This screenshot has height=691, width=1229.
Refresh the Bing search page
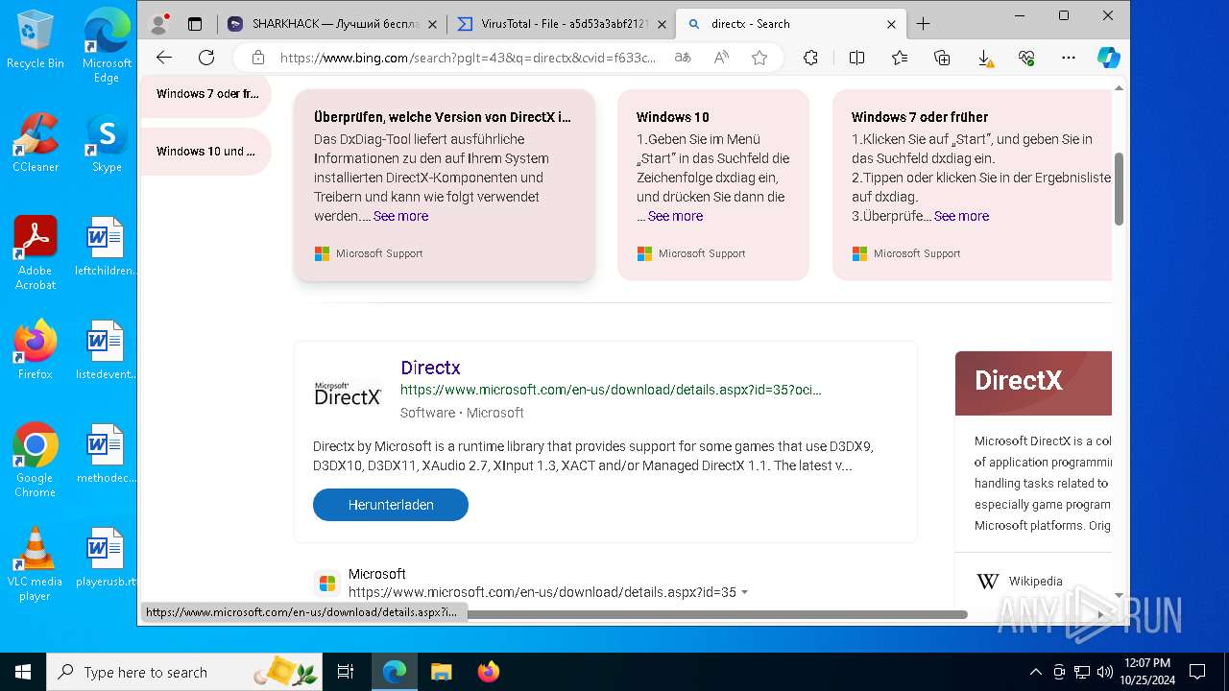(x=206, y=58)
